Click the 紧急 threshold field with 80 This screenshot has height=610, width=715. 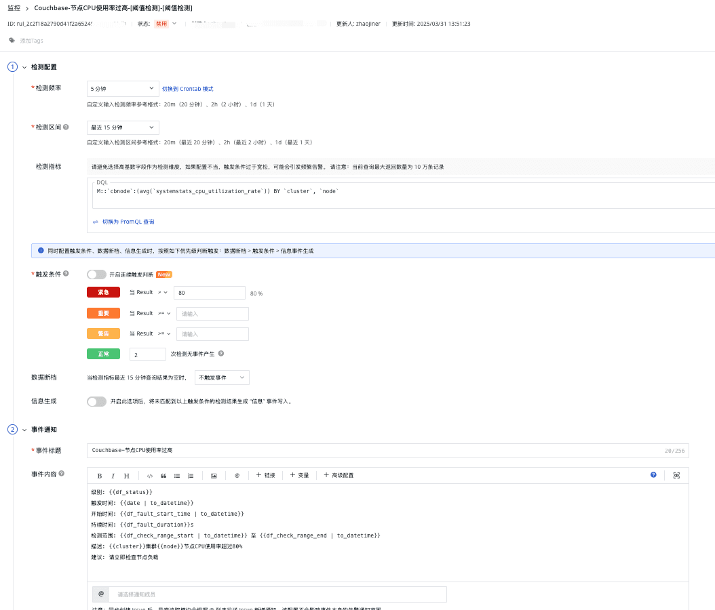click(x=210, y=293)
